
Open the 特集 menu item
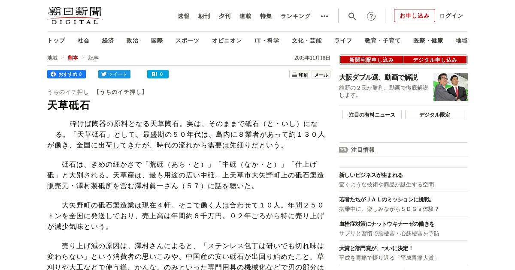point(266,16)
